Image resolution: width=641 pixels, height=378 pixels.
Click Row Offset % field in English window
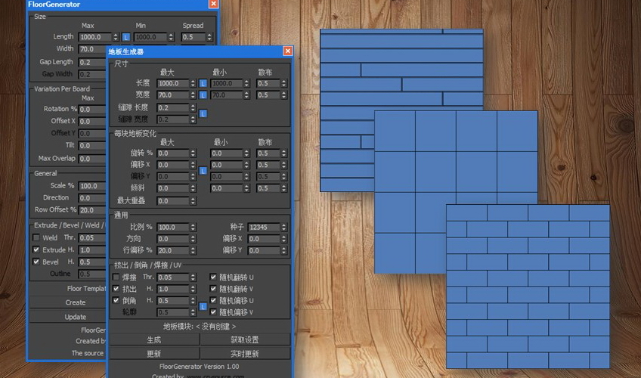[92, 210]
